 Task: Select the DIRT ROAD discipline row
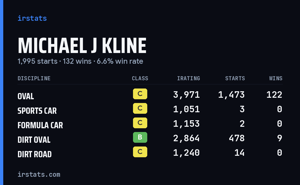(150, 153)
